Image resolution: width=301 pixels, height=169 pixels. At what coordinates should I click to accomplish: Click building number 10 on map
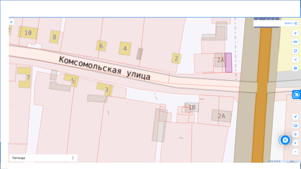(28, 33)
